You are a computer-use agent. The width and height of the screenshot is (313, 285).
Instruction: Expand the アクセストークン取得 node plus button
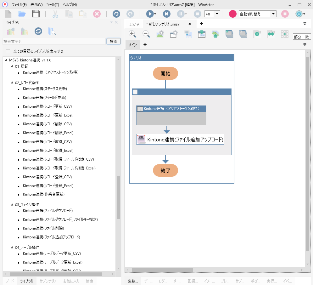click(140, 109)
